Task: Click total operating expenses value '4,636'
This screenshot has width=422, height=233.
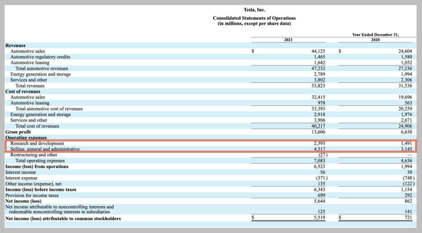Action: (x=406, y=161)
